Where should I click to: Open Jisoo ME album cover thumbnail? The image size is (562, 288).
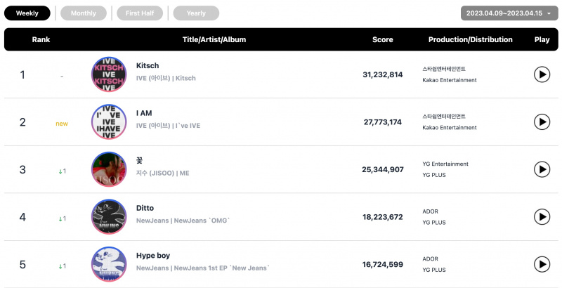pyautogui.click(x=109, y=169)
